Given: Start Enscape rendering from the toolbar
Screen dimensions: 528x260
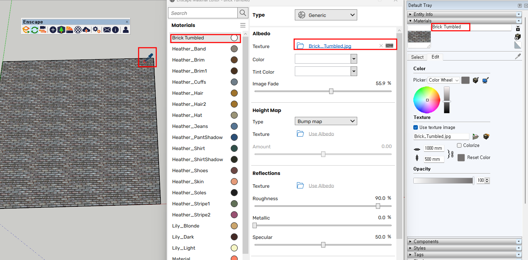Looking at the screenshot, I should click(x=26, y=30).
